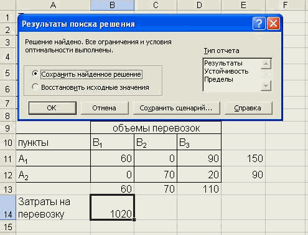The height and width of the screenshot is (235, 308).
Task: Close the Solver results dialog
Action: [x=273, y=24]
